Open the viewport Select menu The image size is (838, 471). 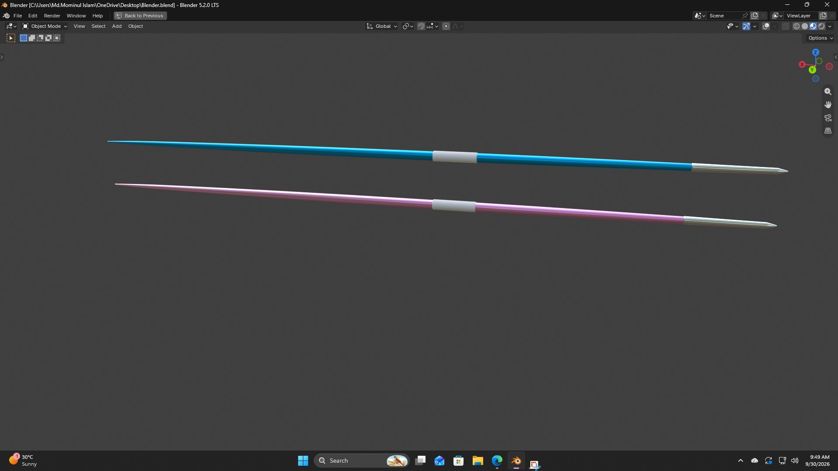tap(98, 26)
